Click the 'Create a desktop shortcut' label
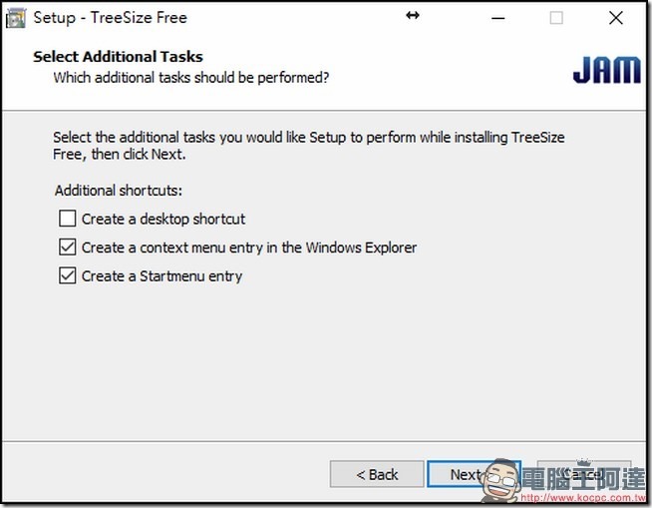Screen dimensions: 652x508 pos(163,219)
